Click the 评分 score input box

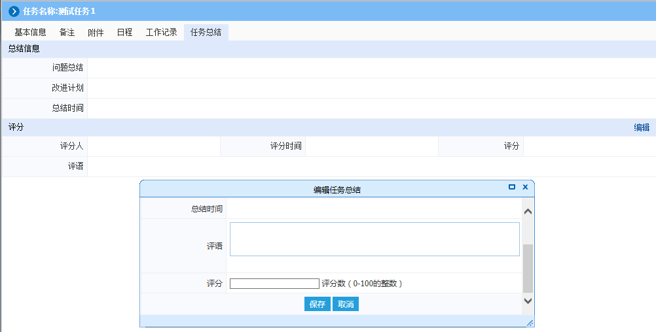[x=274, y=284]
